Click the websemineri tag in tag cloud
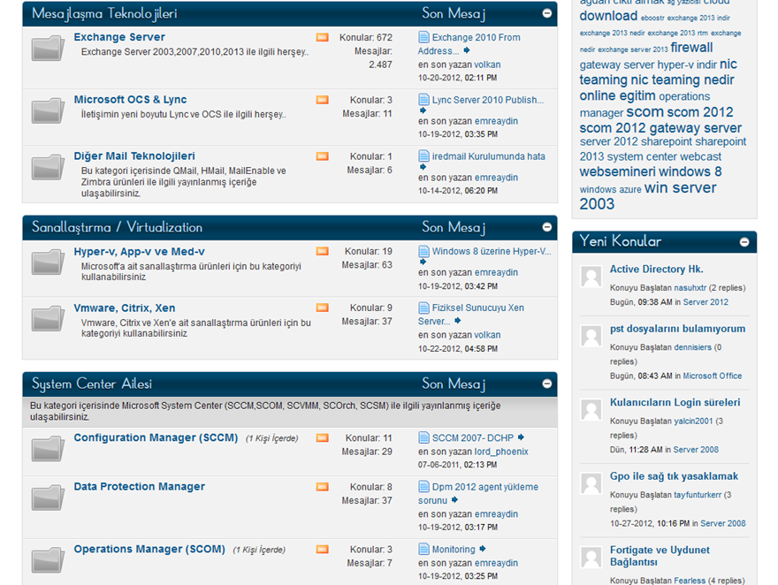 pos(617,172)
